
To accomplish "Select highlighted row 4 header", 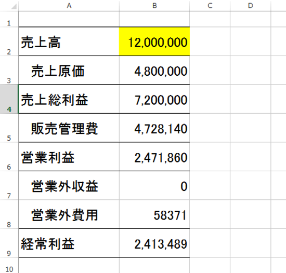I will click(9, 99).
